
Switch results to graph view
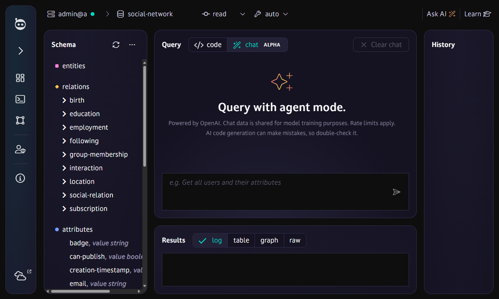(x=269, y=240)
